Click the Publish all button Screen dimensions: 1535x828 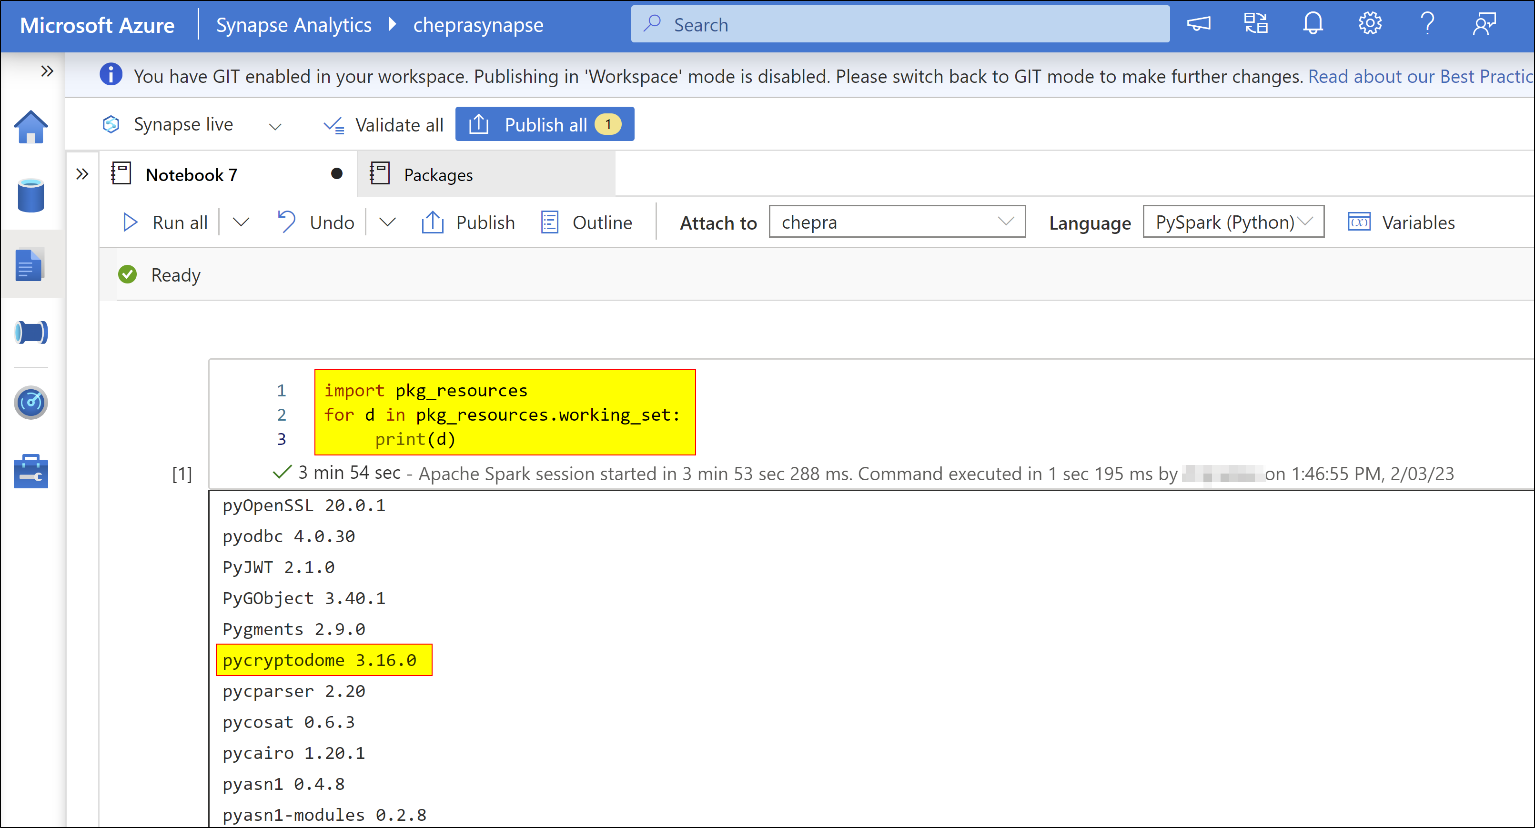(544, 124)
